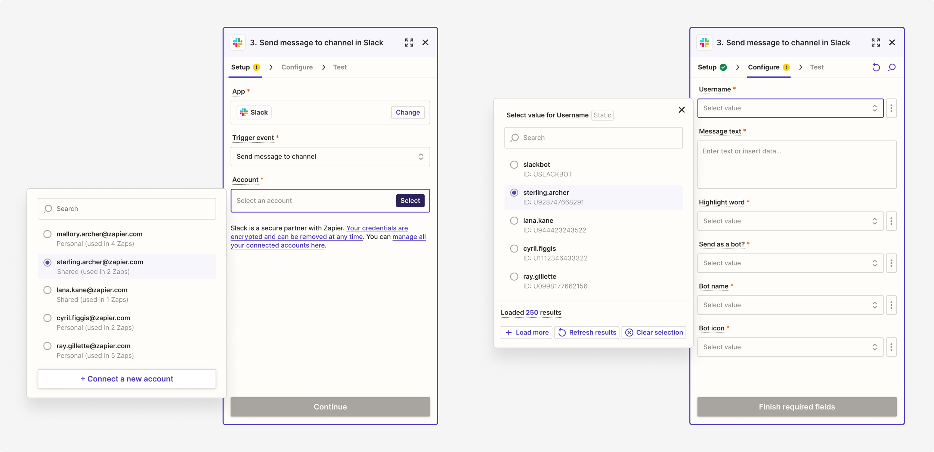Expand the right Slack step panel

coord(875,43)
